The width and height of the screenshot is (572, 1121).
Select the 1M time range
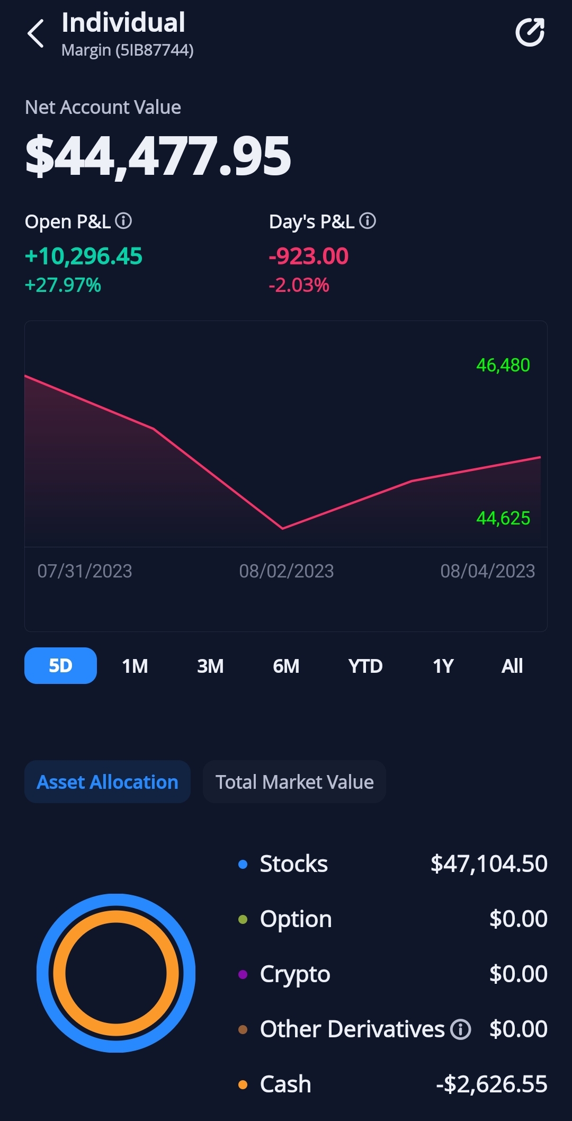tap(135, 666)
